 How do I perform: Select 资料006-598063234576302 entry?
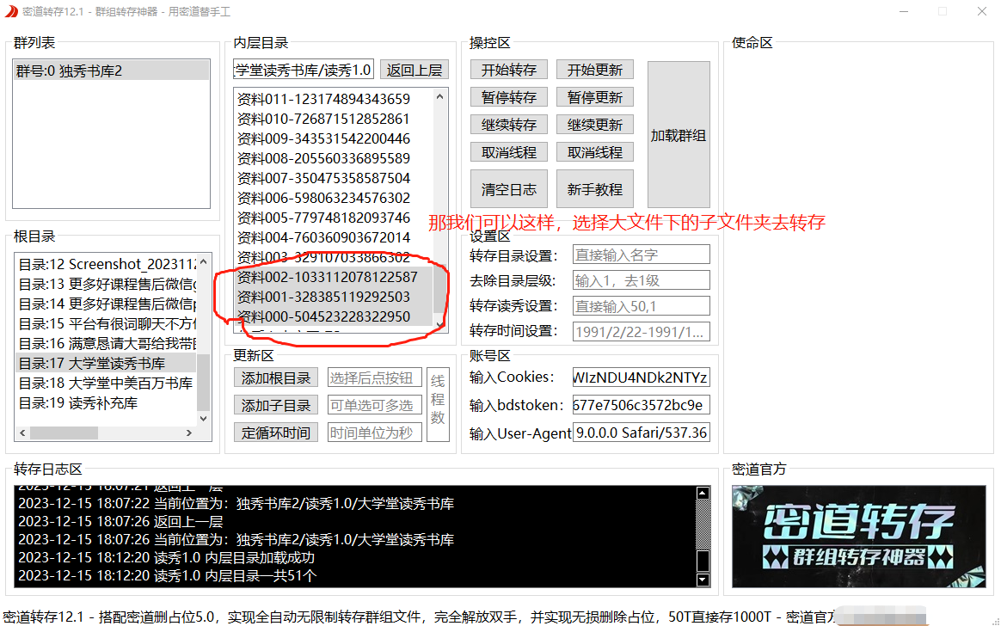(x=335, y=198)
